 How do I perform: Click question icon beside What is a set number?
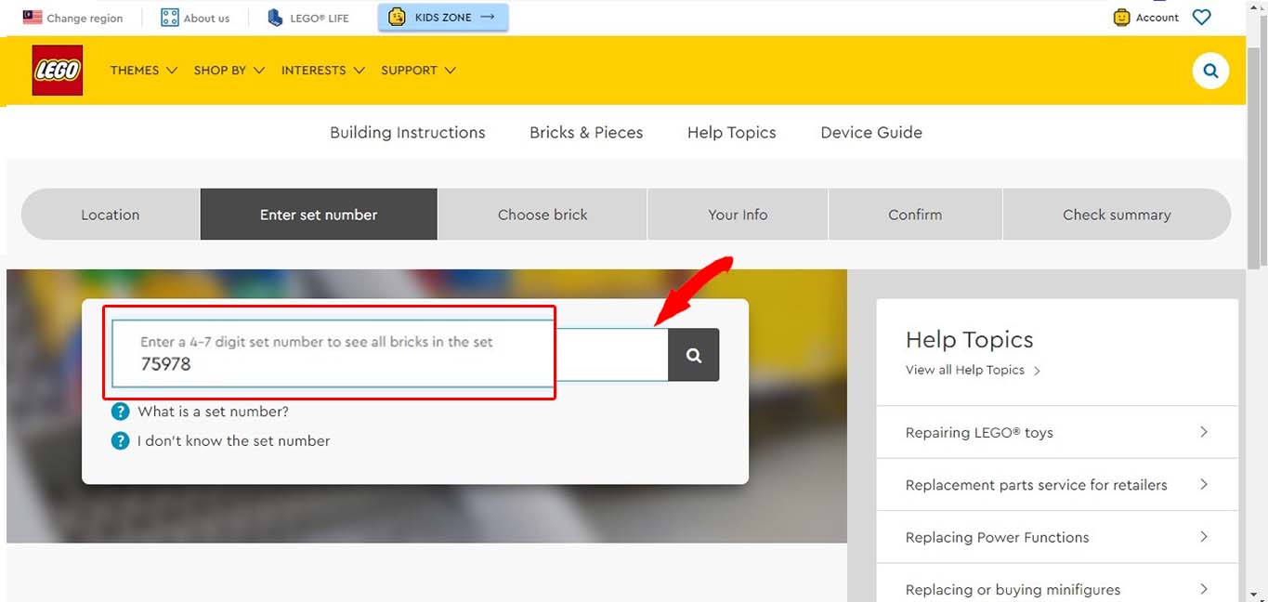click(120, 412)
